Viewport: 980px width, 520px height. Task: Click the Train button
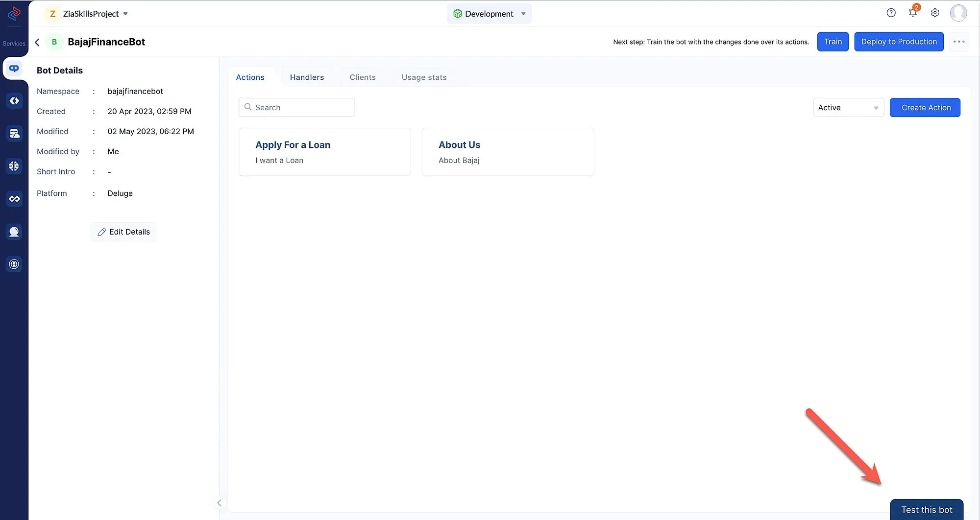point(833,42)
